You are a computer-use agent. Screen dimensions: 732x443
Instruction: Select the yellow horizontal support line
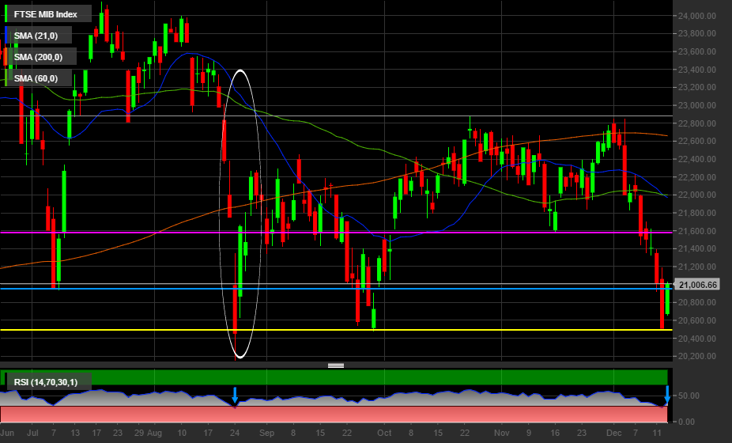[474, 330]
